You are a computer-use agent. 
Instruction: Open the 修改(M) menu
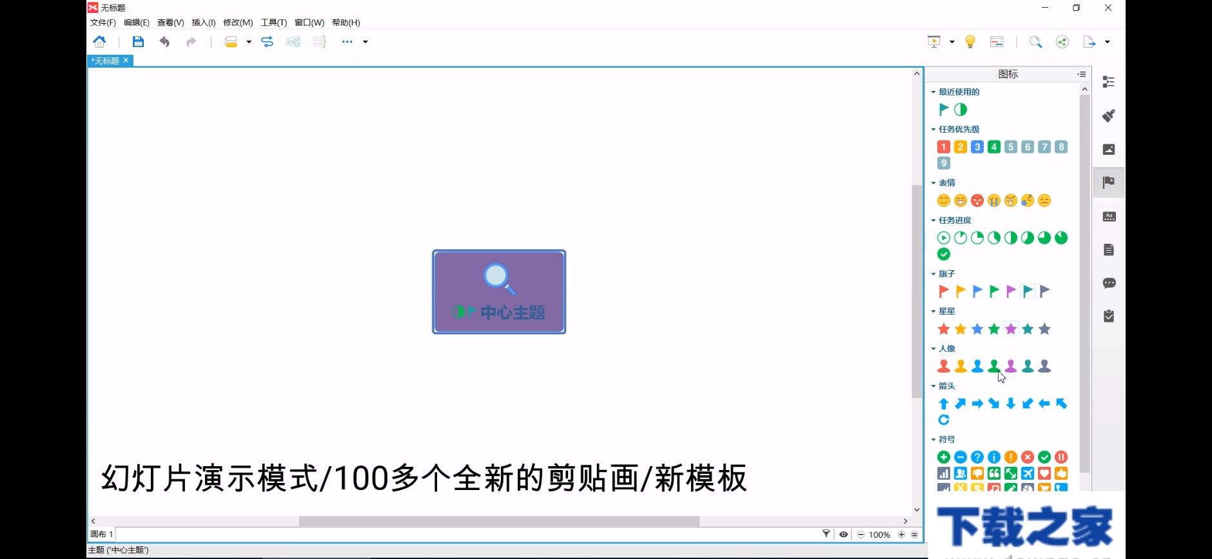point(238,23)
